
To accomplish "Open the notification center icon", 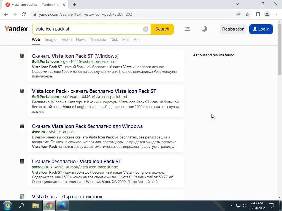I will (x=271, y=206).
